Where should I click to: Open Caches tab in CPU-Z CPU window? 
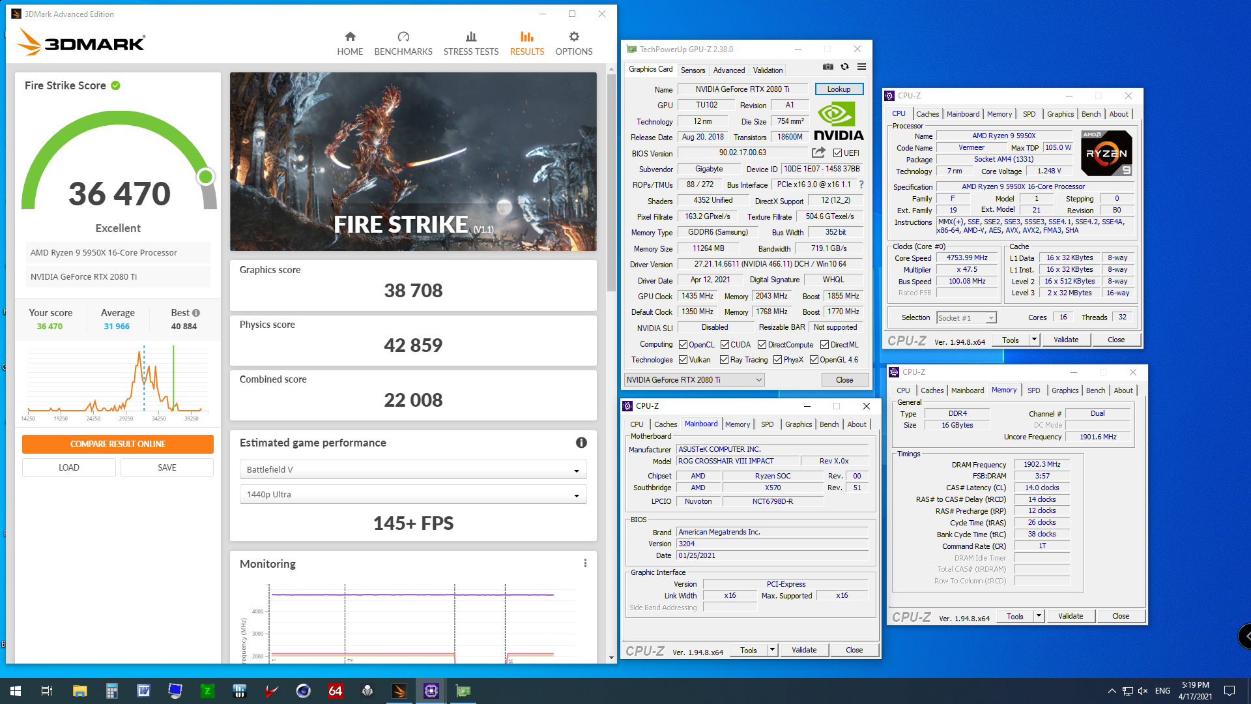(927, 114)
